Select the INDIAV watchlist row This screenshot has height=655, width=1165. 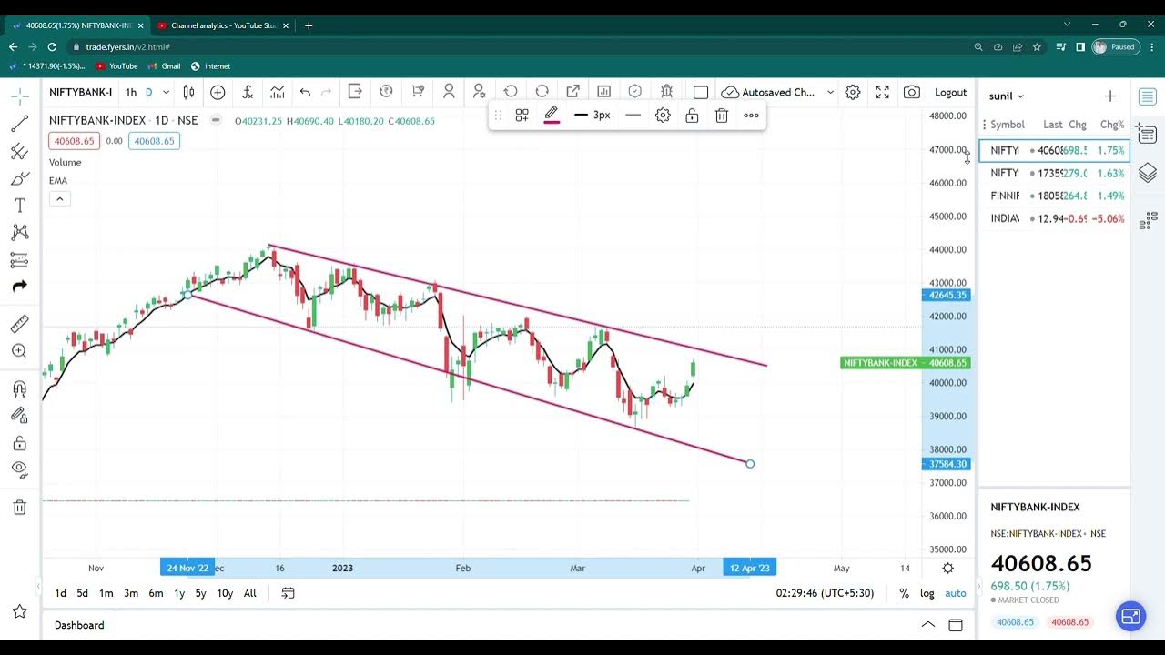click(x=1055, y=218)
